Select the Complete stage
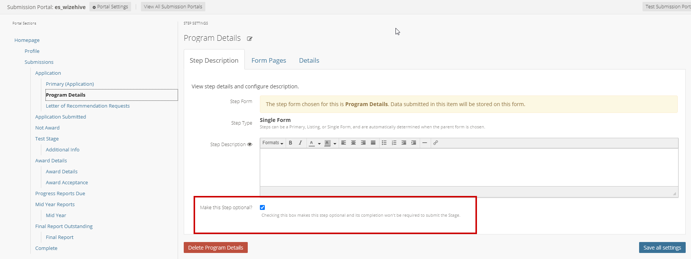The height and width of the screenshot is (259, 691). (x=46, y=248)
